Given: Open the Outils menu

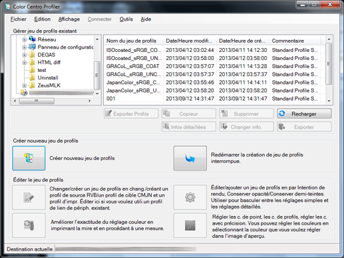Looking at the screenshot, I should (x=126, y=19).
